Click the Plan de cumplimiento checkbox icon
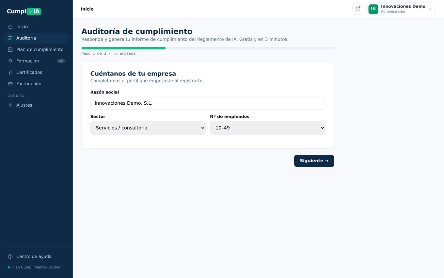The image size is (444, 278). tap(10, 50)
